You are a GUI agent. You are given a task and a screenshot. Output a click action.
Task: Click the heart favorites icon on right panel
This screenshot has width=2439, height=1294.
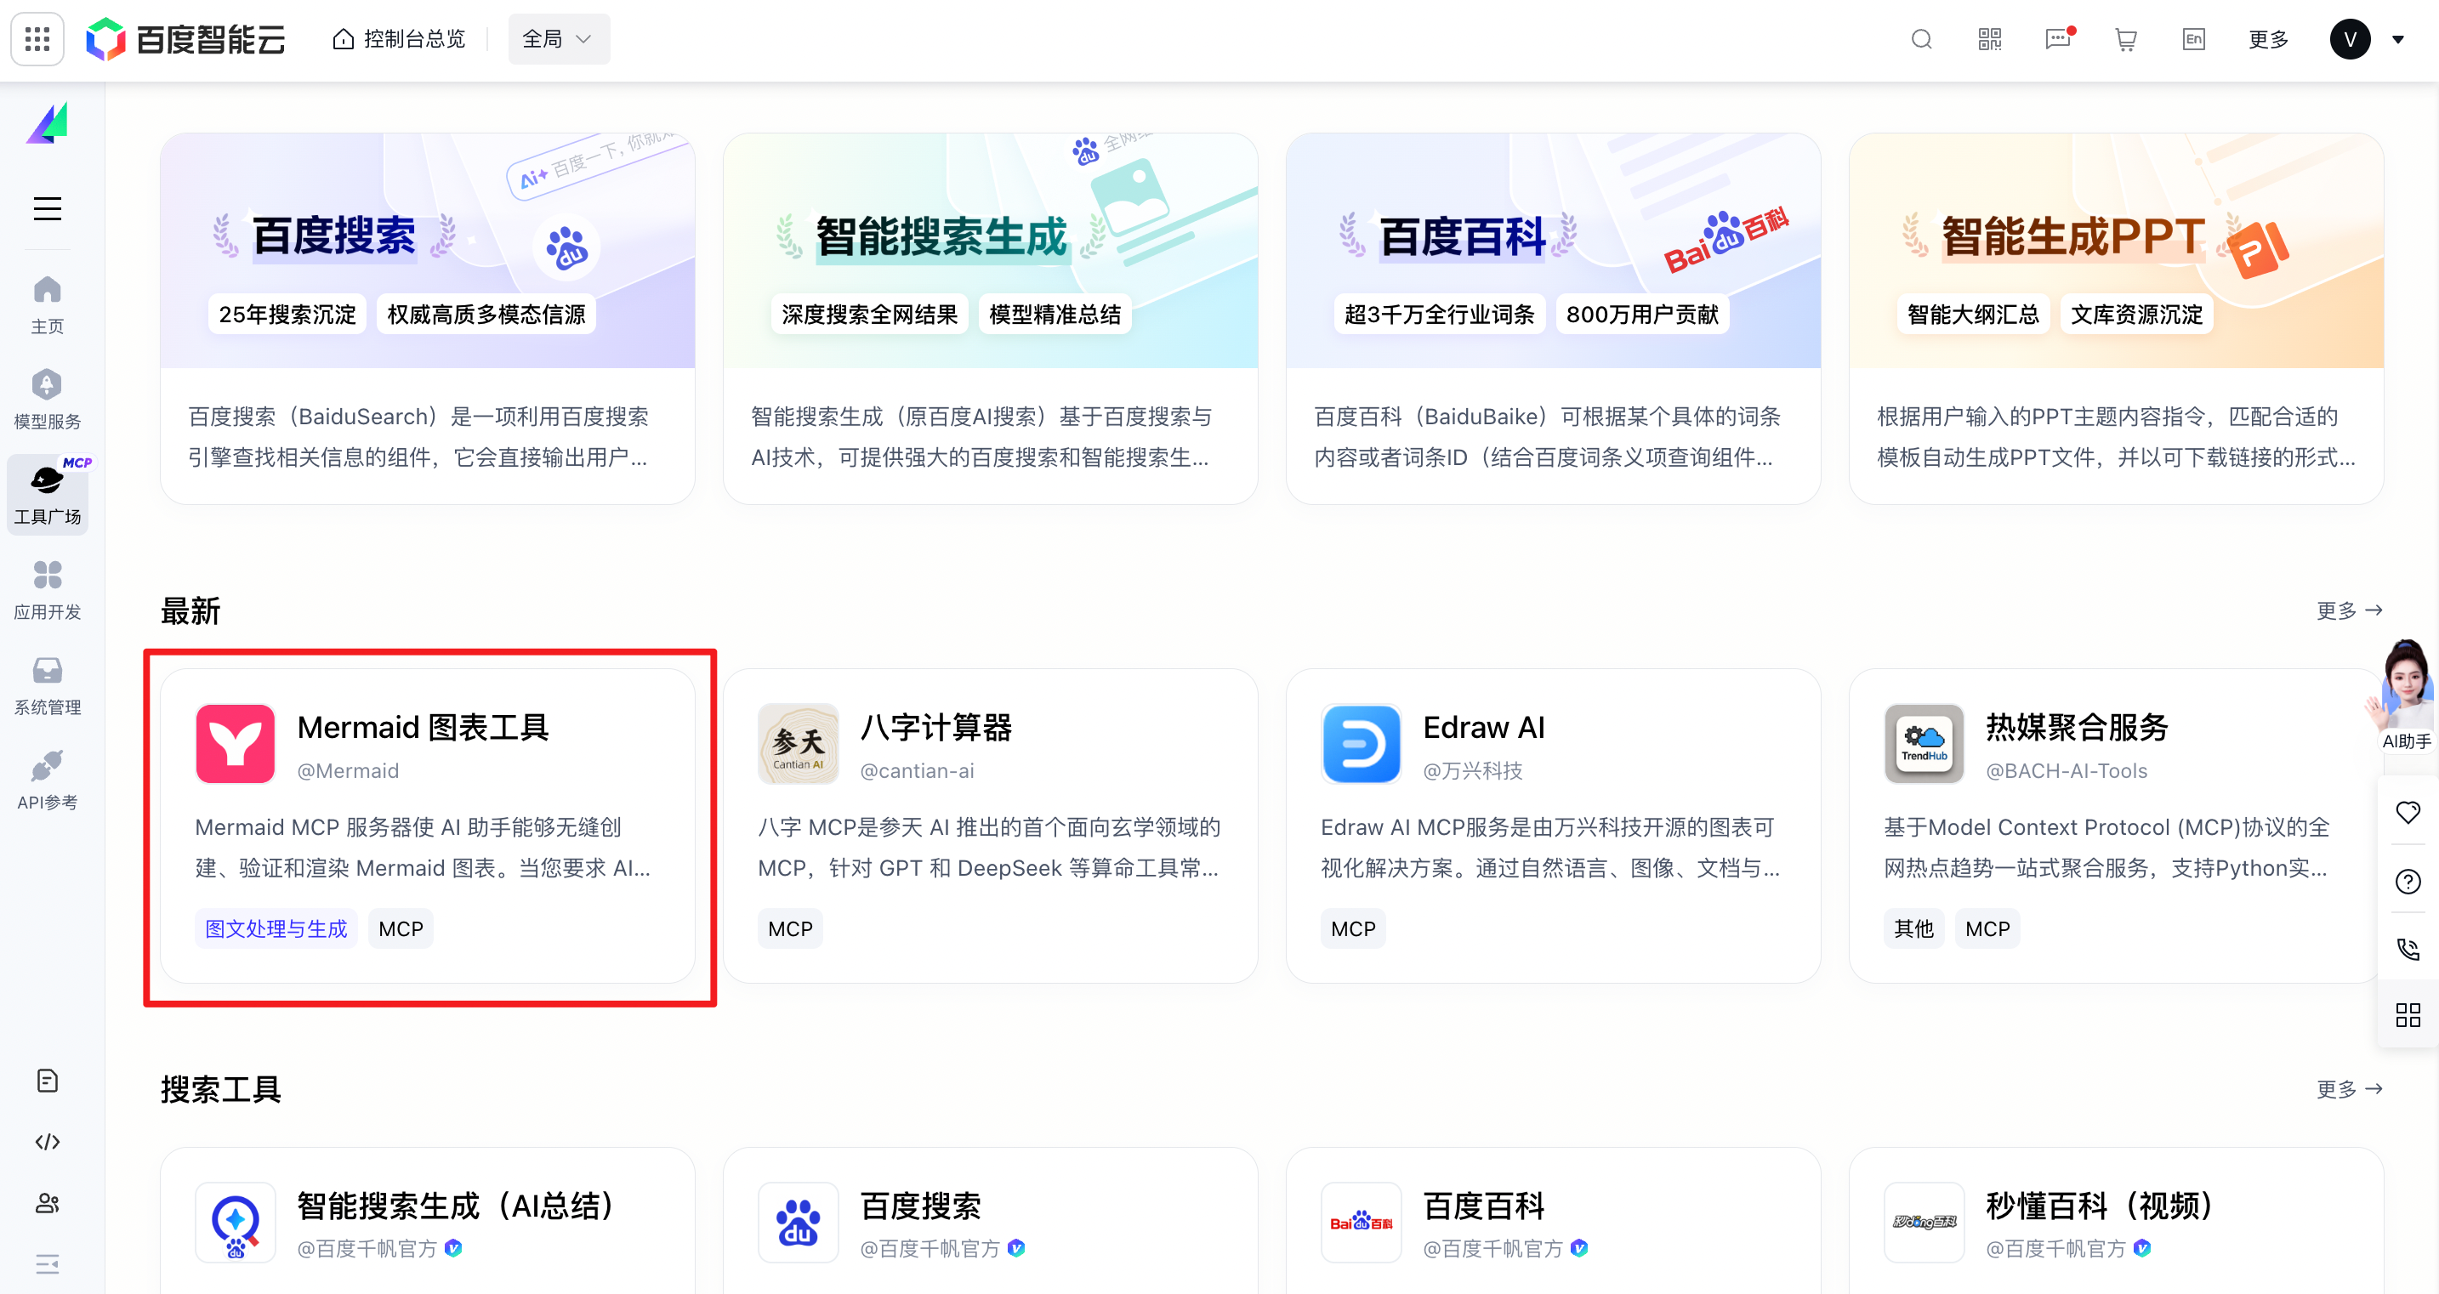tap(2407, 812)
